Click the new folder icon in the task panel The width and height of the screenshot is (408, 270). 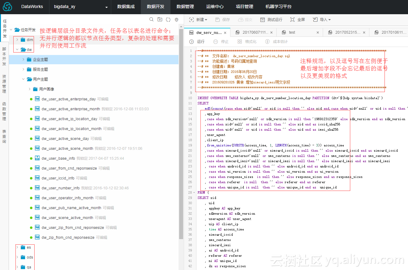160,19
